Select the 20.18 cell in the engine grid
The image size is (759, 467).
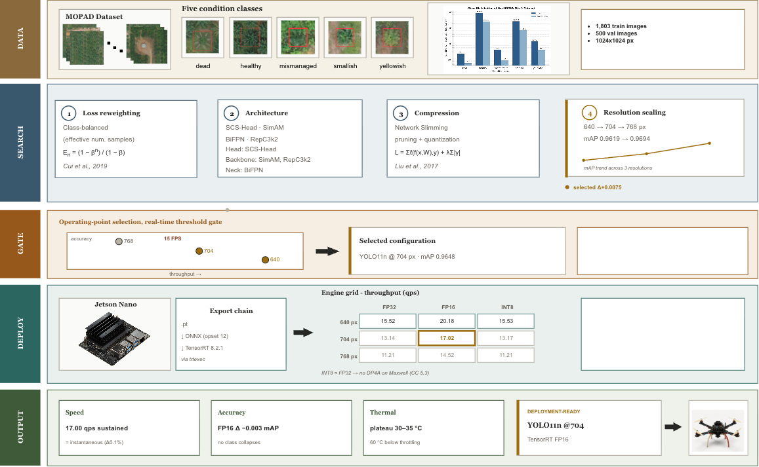click(x=447, y=321)
